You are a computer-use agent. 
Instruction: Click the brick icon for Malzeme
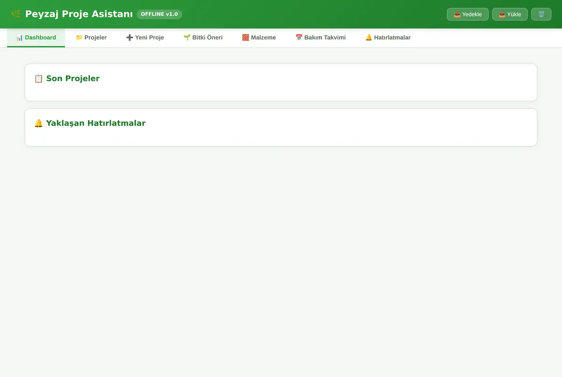pyautogui.click(x=245, y=37)
